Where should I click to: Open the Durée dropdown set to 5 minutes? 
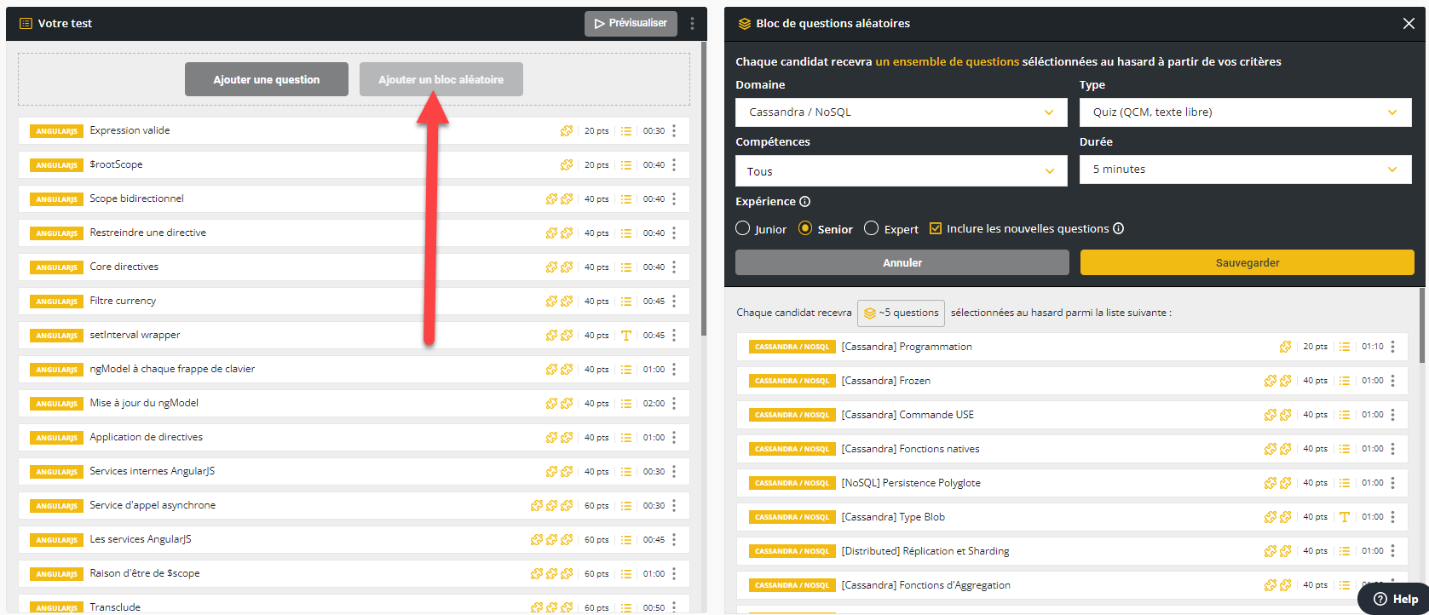coord(1245,170)
